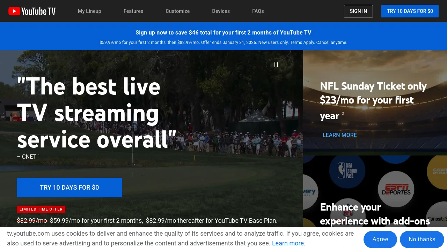The image size is (447, 251).
Task: Click hero TRY 10 DAYS FOR $0 button
Action: pos(69,188)
